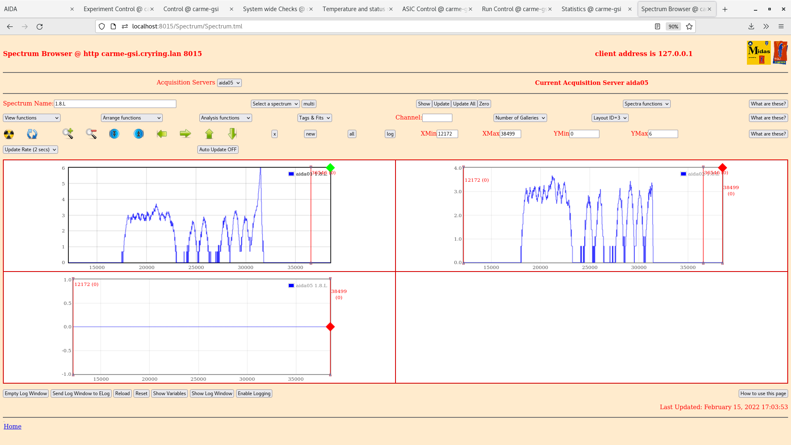This screenshot has width=791, height=445.
Task: Click the blue up-arrow circle icon
Action: click(139, 133)
